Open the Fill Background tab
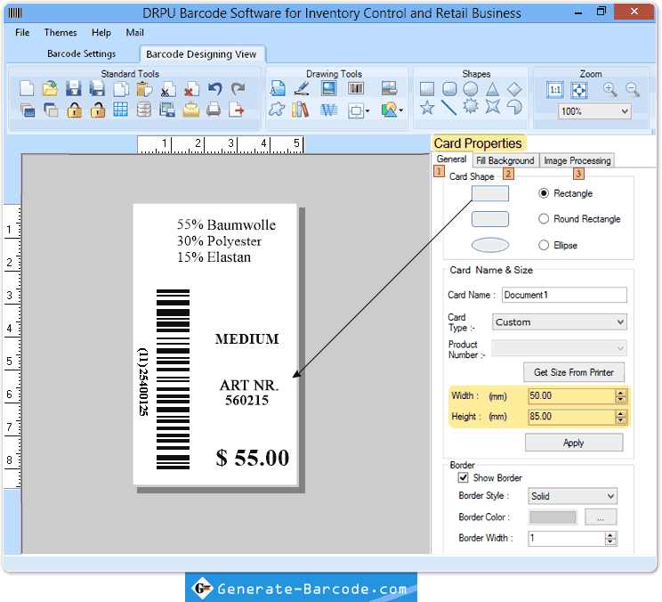The width and height of the screenshot is (662, 602). coord(505,160)
